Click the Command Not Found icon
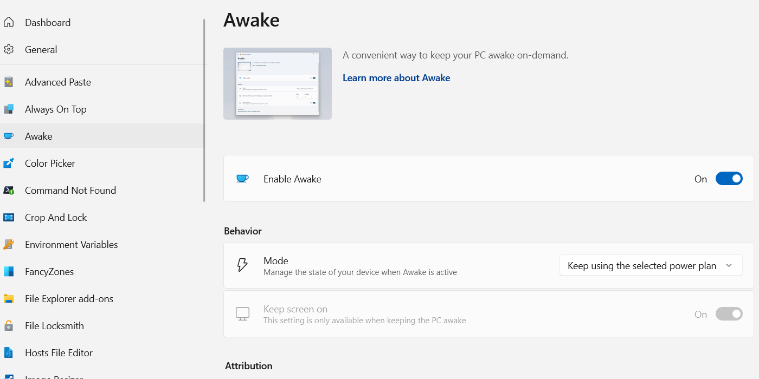759x379 pixels. point(8,190)
